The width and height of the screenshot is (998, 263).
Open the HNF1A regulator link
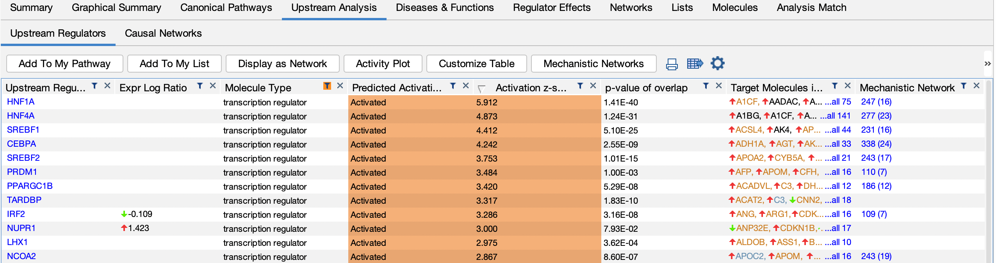point(21,102)
